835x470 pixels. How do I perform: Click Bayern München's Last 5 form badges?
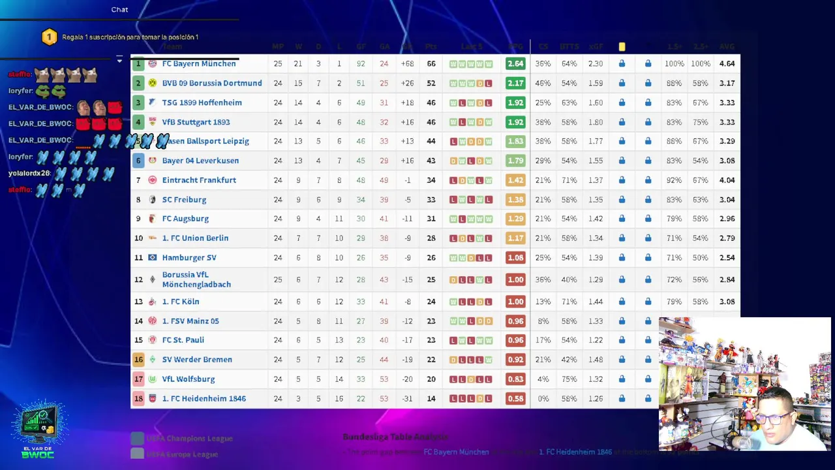pos(471,64)
